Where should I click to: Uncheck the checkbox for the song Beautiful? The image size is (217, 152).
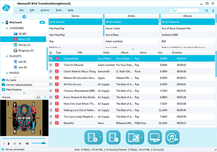pos(51,123)
